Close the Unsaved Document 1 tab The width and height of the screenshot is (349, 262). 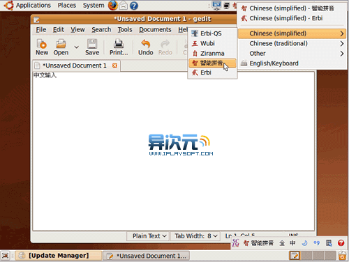(114, 65)
